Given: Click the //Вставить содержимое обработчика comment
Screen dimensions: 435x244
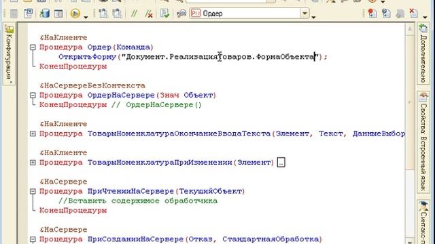Looking at the screenshot, I should [138, 201].
